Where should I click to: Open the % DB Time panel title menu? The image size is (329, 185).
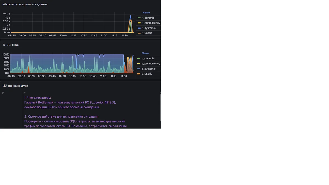coord(11,45)
